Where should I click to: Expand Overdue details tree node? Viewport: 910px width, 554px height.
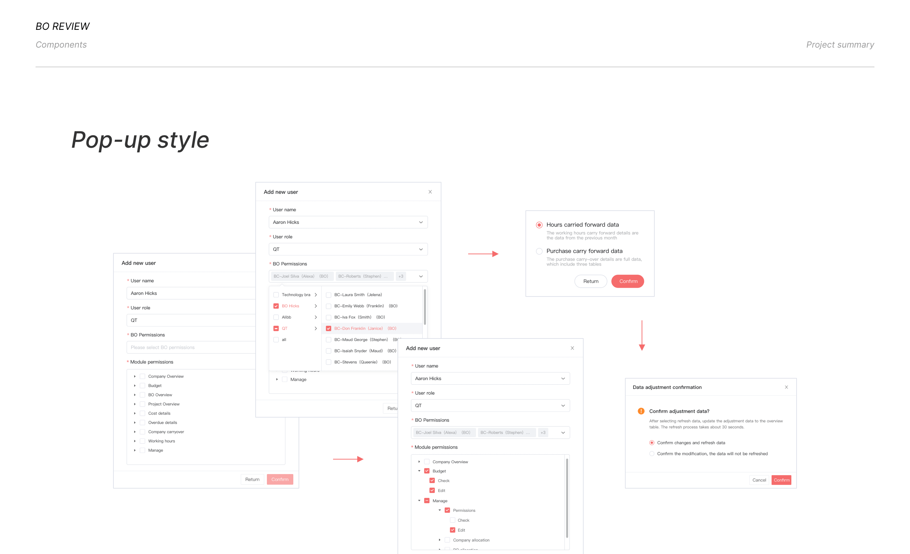(x=135, y=422)
